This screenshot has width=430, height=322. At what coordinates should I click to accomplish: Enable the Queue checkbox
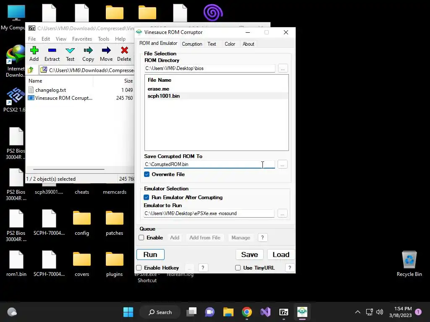tap(141, 238)
